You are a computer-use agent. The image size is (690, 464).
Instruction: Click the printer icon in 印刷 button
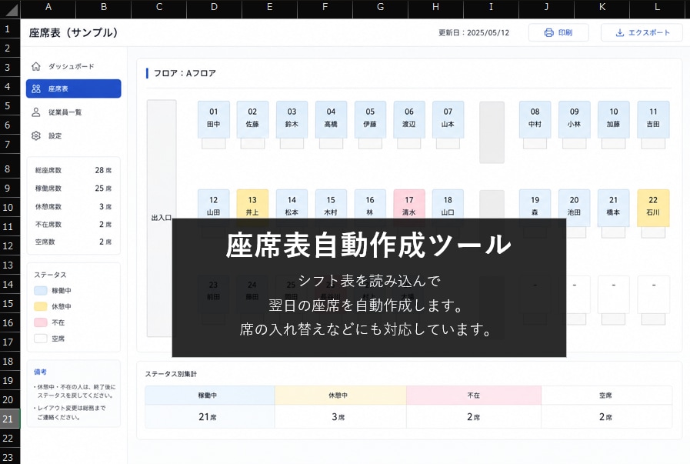(x=548, y=32)
